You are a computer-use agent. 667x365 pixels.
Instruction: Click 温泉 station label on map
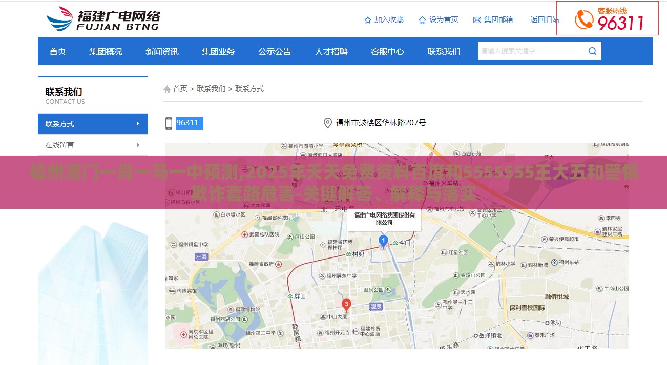click(x=376, y=306)
